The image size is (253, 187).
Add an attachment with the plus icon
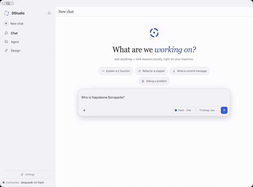[84, 110]
